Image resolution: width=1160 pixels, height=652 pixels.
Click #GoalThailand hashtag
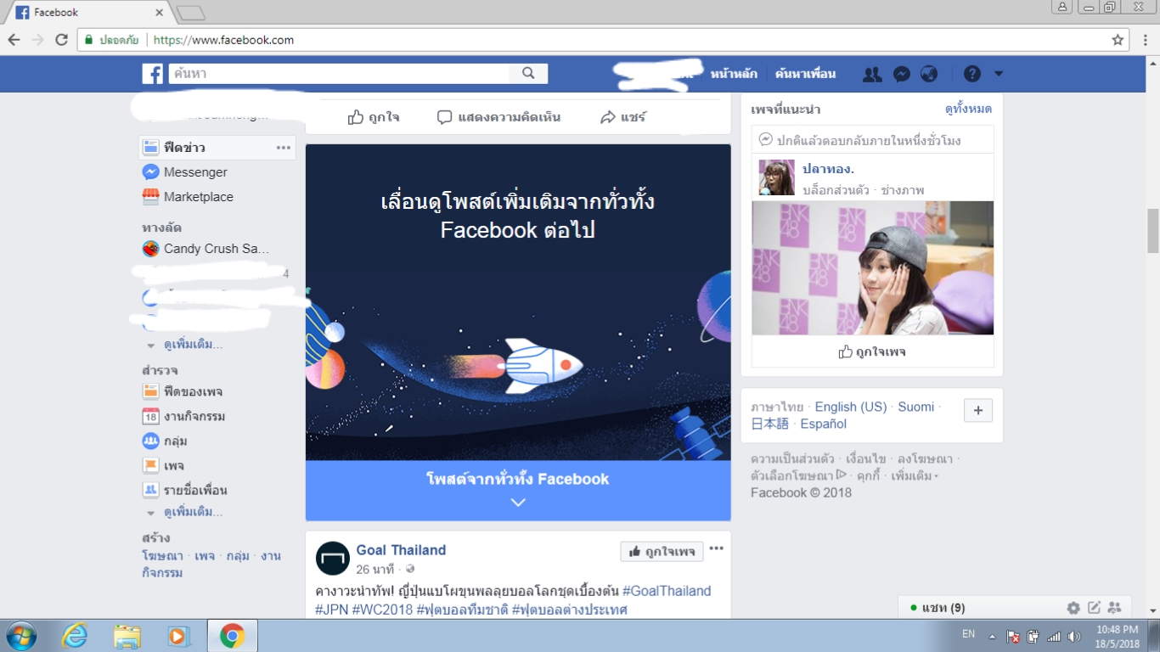pyautogui.click(x=667, y=591)
